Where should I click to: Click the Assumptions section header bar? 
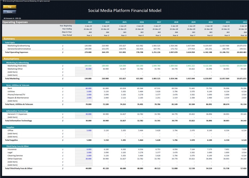point(125,59)
